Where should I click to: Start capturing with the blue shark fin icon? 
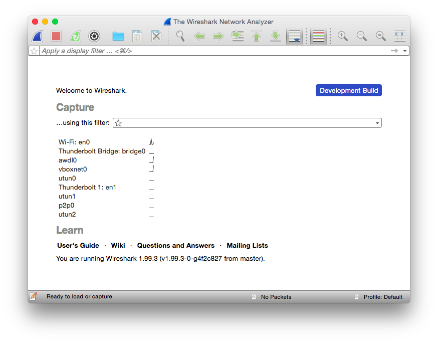pos(37,36)
